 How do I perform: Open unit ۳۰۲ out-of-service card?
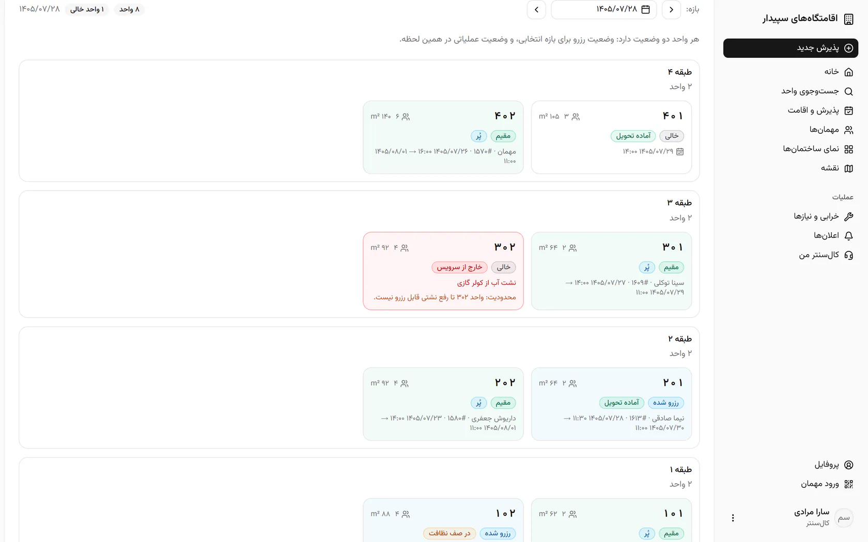443,271
